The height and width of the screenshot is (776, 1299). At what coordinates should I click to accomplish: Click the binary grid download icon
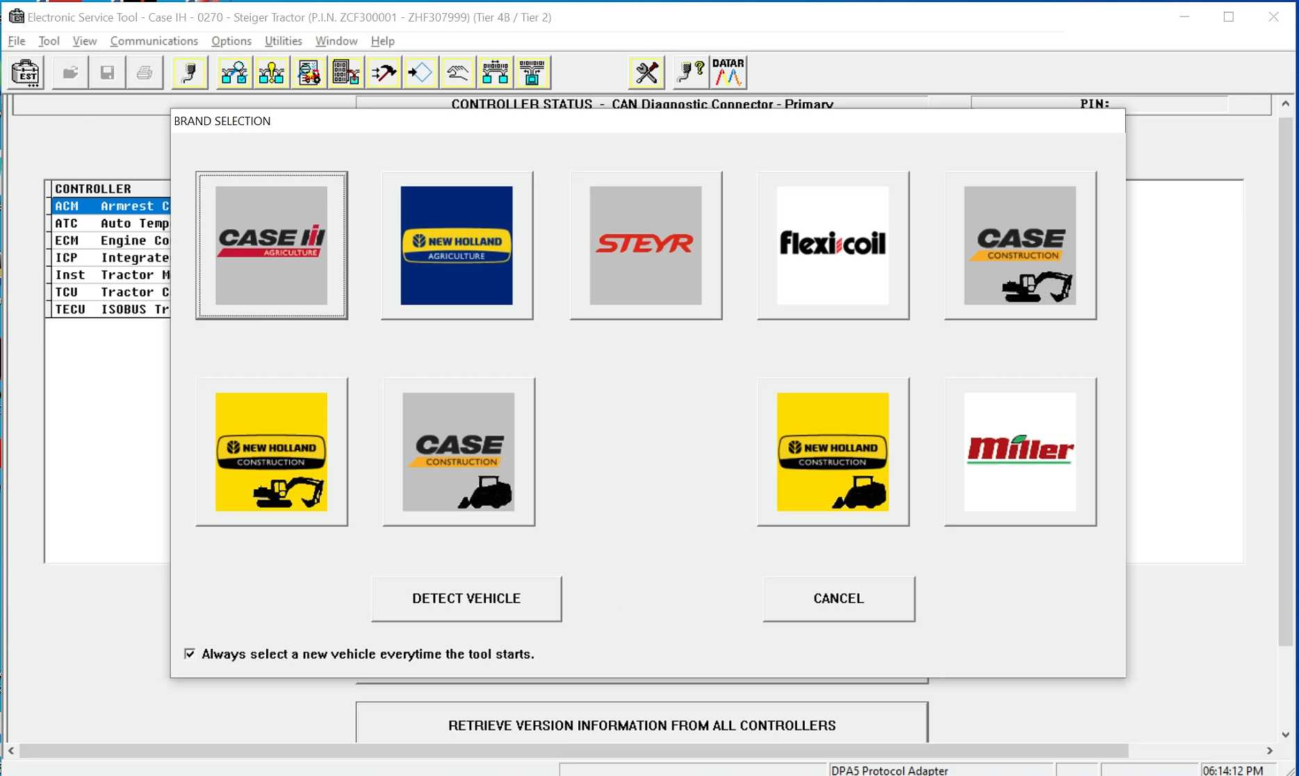pos(345,72)
